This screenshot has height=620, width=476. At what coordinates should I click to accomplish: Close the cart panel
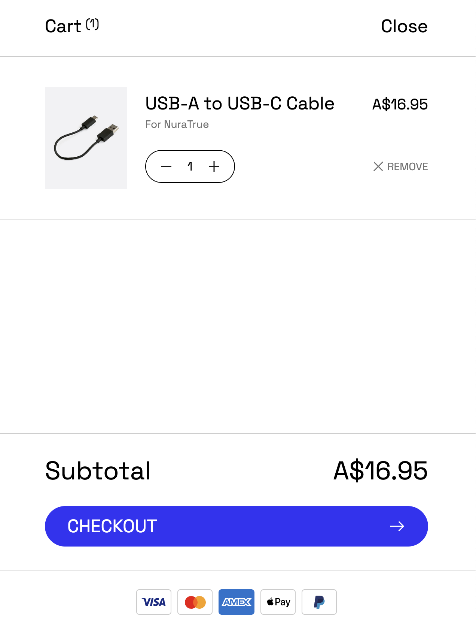(404, 27)
